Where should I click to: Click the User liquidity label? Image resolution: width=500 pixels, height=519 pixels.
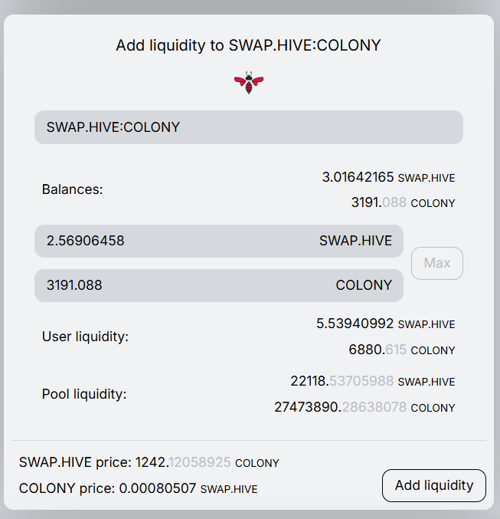(x=85, y=337)
